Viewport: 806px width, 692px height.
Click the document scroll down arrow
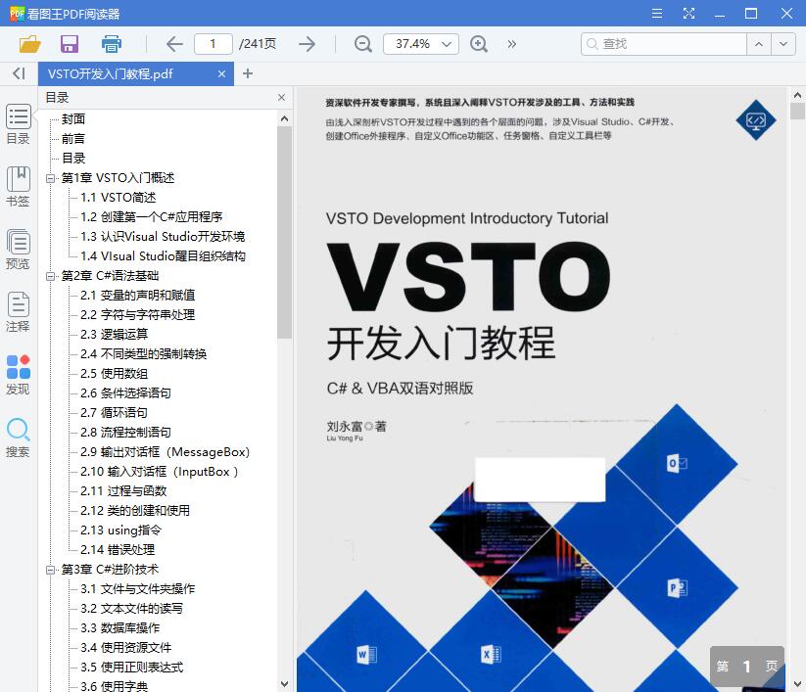[x=797, y=684]
